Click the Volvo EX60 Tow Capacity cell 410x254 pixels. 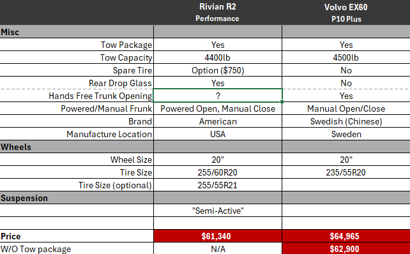346,57
